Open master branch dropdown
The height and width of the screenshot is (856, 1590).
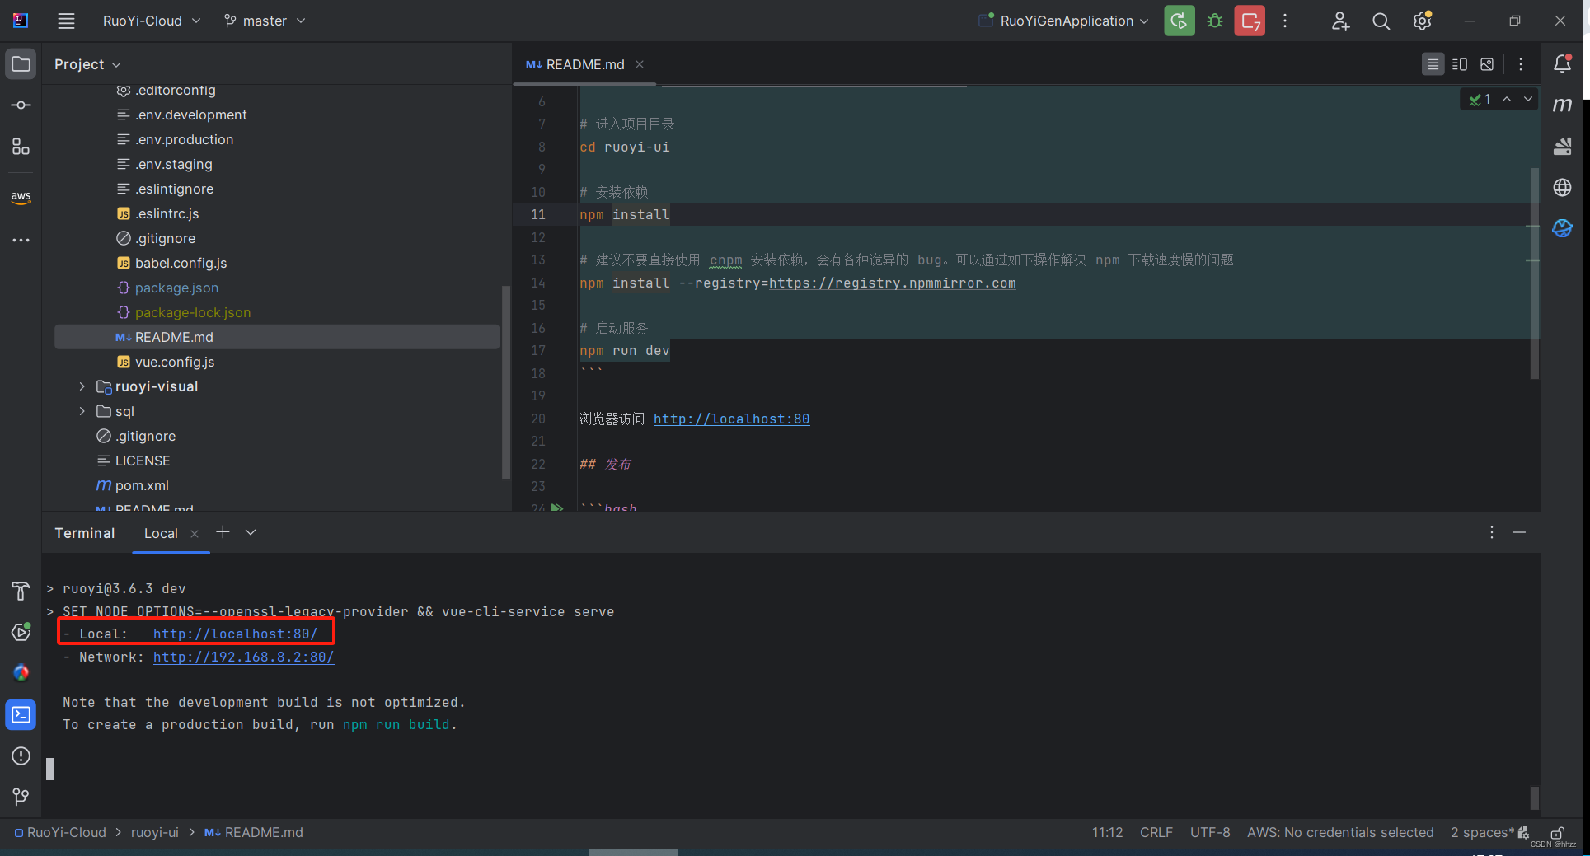(x=265, y=21)
